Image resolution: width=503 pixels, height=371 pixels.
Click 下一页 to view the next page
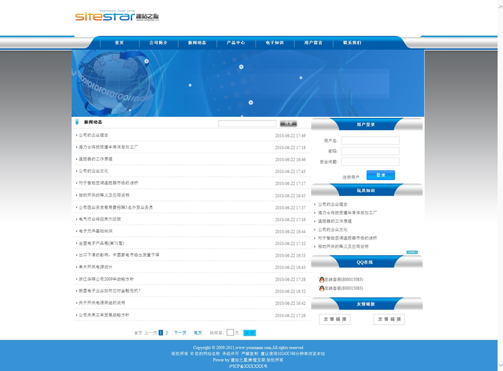click(180, 333)
